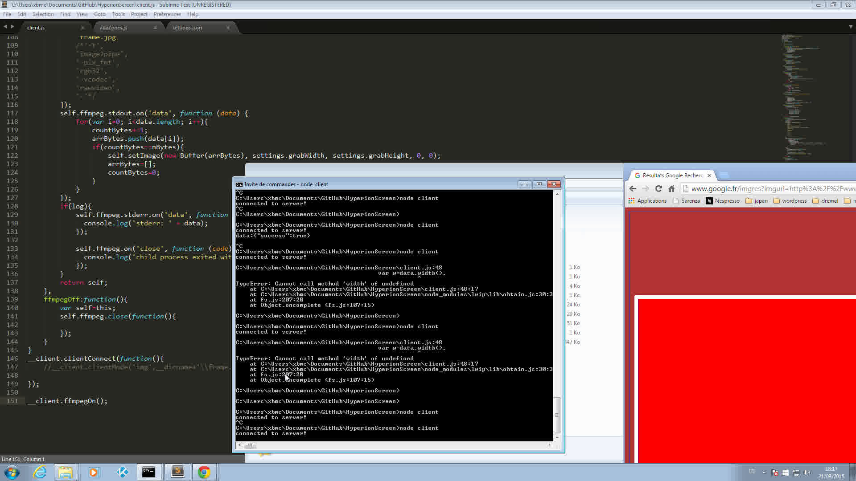
Task: Reload the page in Chrome
Action: point(658,189)
